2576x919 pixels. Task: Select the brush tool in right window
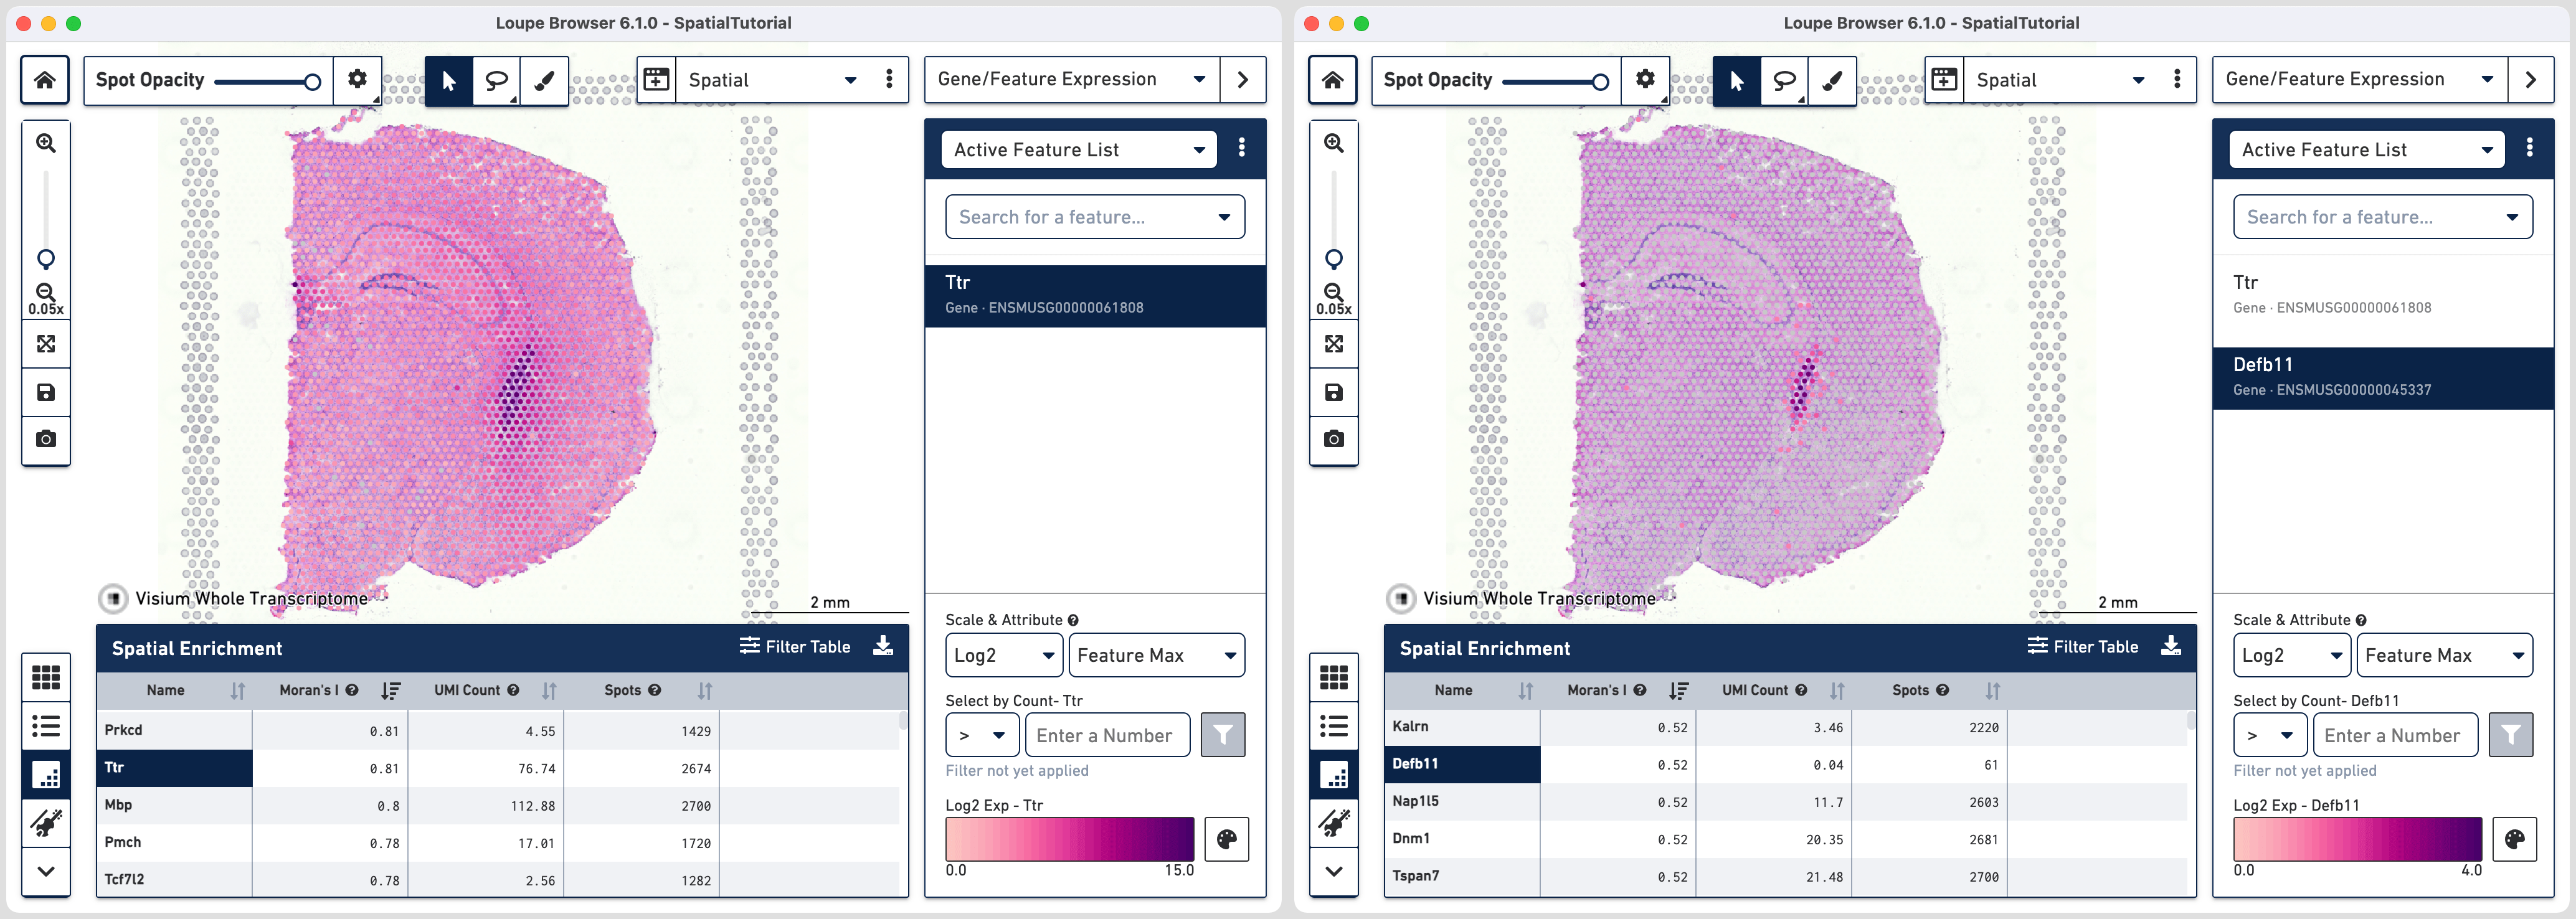coord(1832,80)
